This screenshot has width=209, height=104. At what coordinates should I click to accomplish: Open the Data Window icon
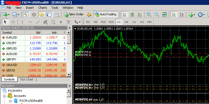34,14
